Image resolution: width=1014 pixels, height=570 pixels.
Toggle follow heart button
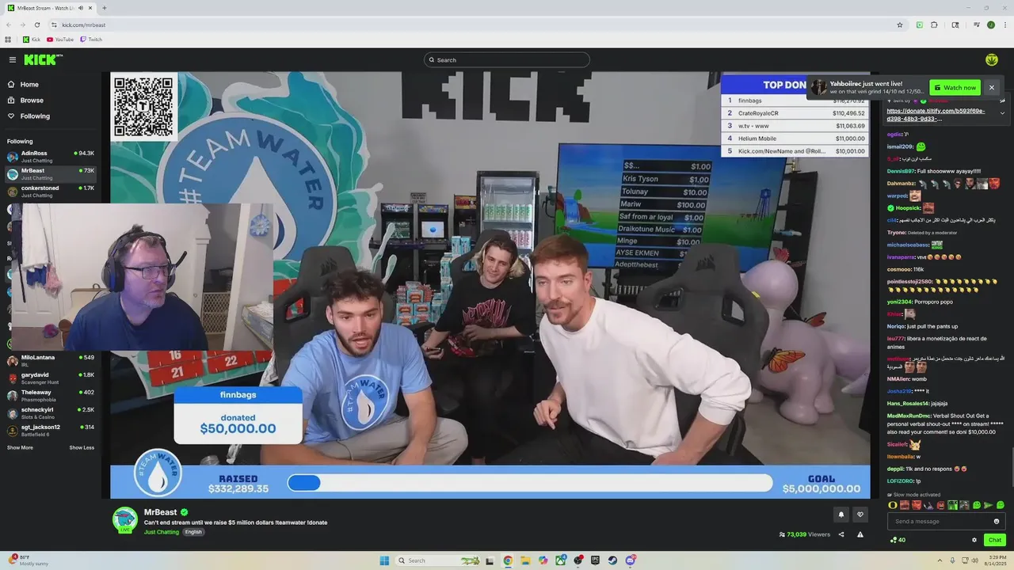pyautogui.click(x=860, y=515)
